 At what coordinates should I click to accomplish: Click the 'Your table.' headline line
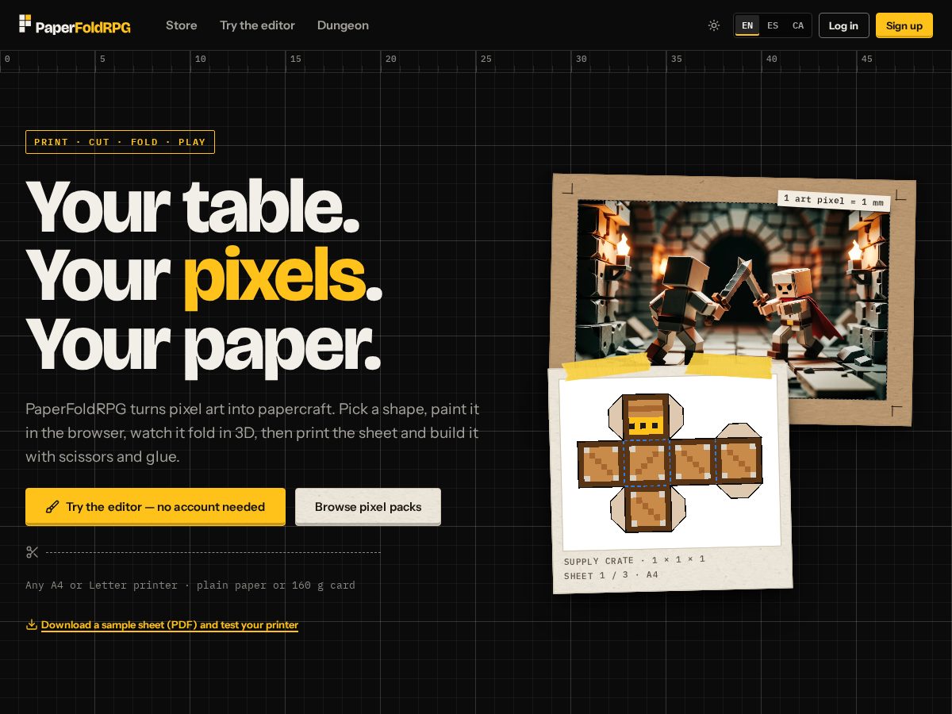[x=193, y=206]
